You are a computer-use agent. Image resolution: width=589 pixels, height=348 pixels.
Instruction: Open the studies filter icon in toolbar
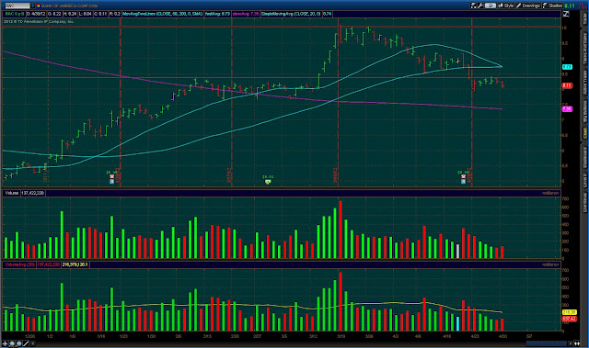coord(474,6)
